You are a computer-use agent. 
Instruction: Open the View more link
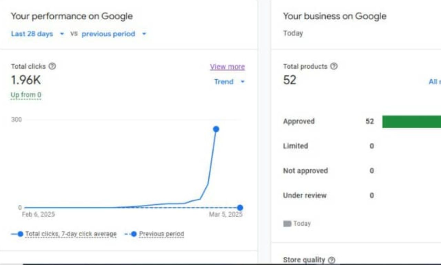point(227,67)
